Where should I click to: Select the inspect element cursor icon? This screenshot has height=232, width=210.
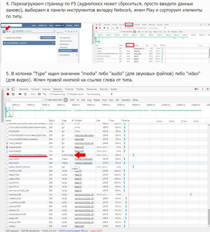(x=8, y=89)
